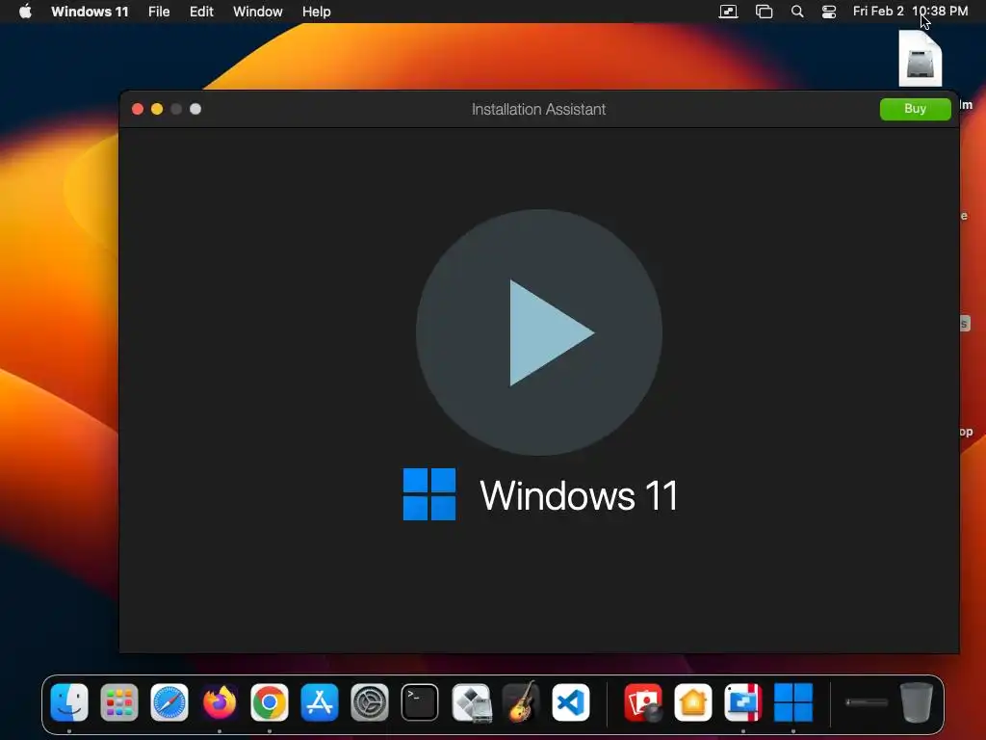Open the File menu
Viewport: 986px width, 740px height.
point(159,12)
